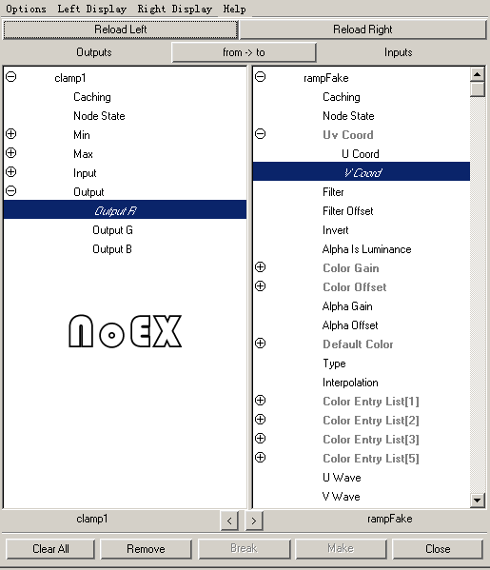Click the Clear All button
The width and height of the screenshot is (490, 570).
(50, 548)
